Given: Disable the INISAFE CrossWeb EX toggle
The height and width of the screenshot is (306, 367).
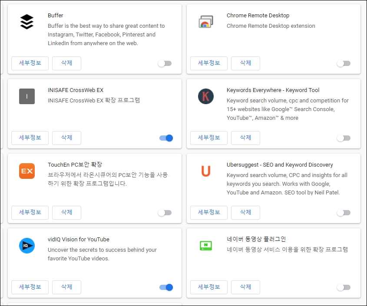Looking at the screenshot, I should (x=165, y=138).
